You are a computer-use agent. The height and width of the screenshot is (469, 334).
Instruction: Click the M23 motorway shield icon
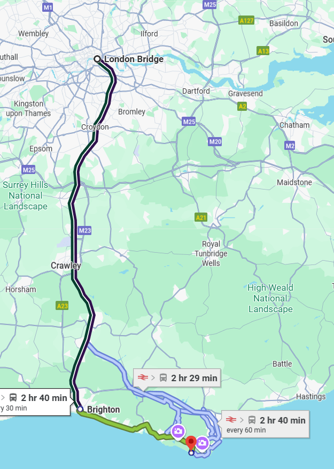84,231
